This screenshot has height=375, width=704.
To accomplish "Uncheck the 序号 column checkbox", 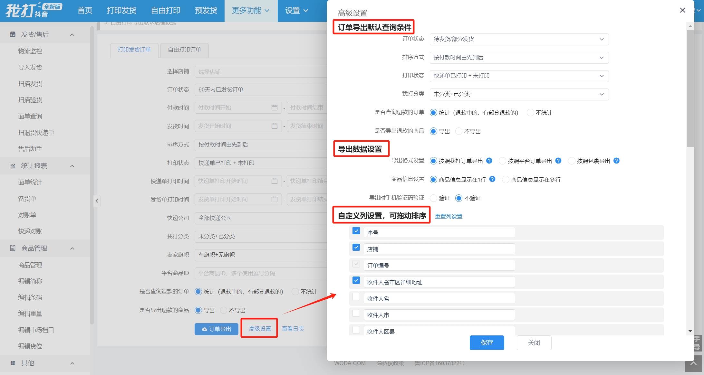I will click(x=356, y=231).
